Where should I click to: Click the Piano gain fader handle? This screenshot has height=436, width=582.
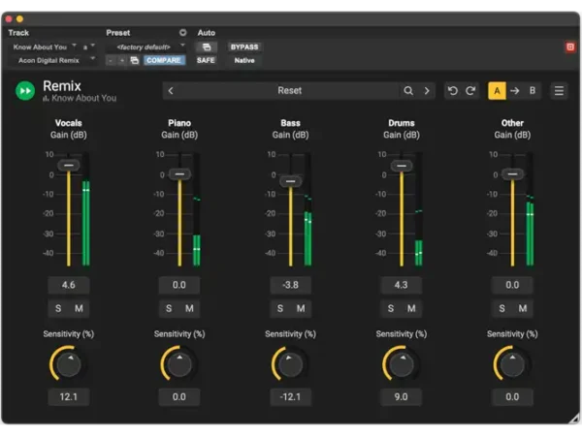[x=179, y=174]
